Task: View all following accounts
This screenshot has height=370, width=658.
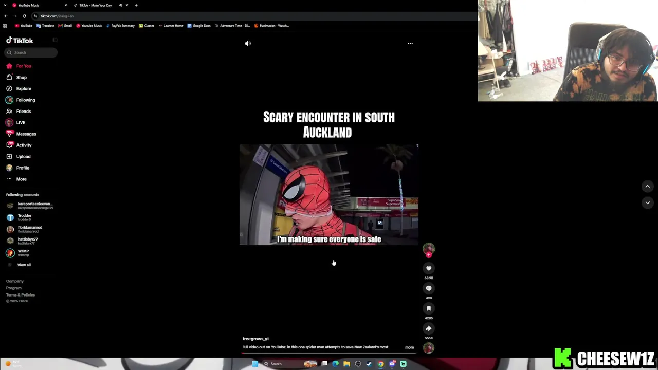Action: tap(20, 265)
